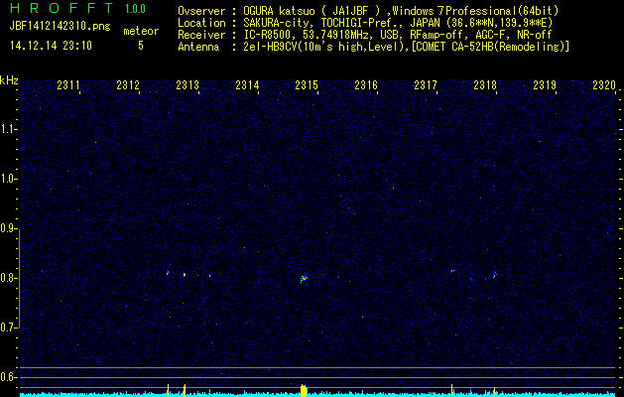This screenshot has height=397, width=624.
Task: Click the 0.8 frequency axis label
Action: pos(8,278)
